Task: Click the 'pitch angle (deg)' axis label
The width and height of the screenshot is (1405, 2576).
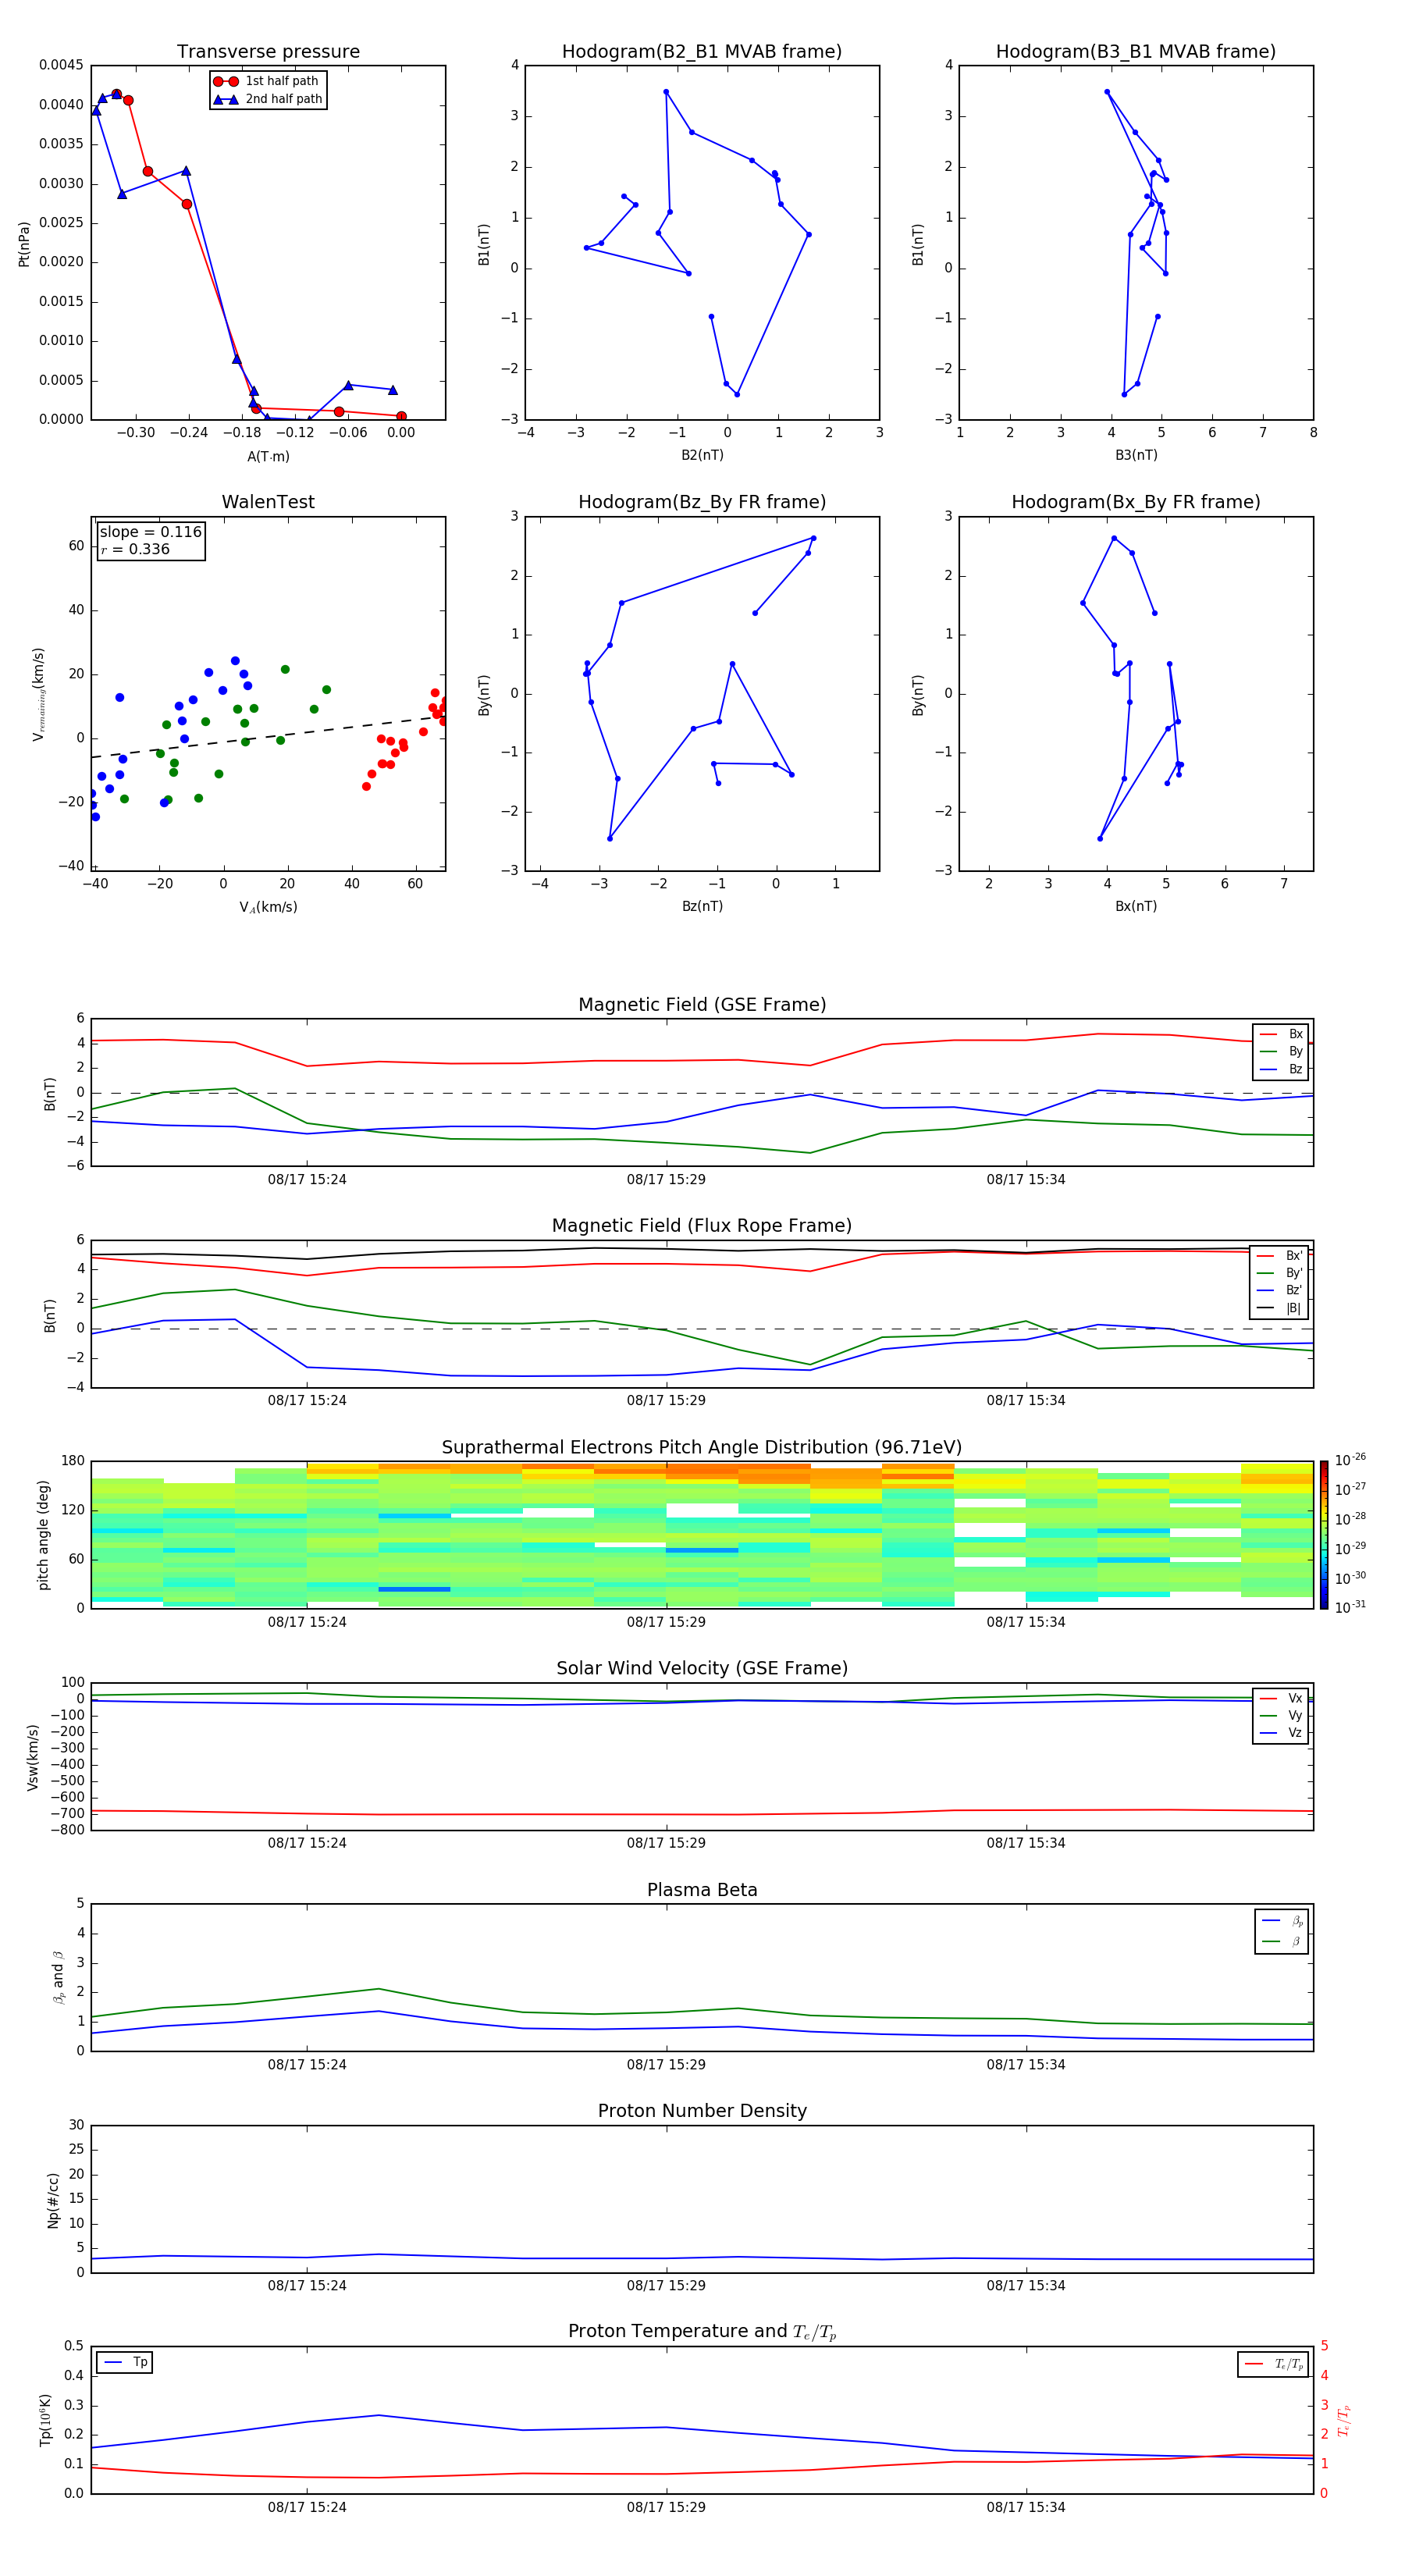Action: [44, 1535]
